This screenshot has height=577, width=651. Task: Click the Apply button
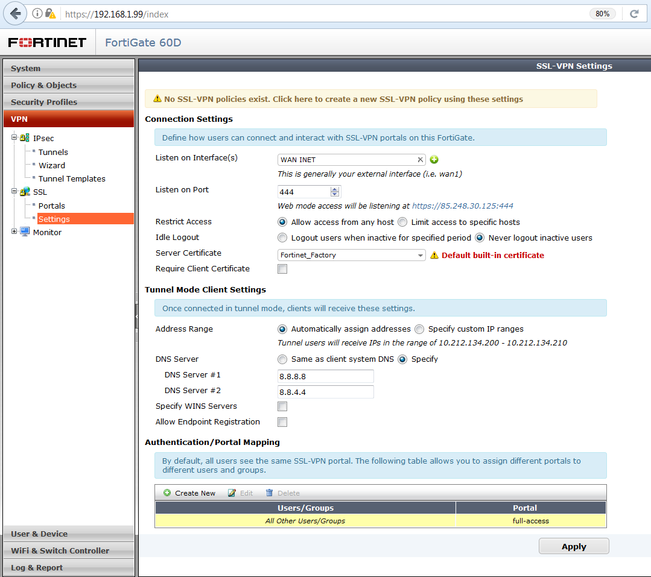574,546
